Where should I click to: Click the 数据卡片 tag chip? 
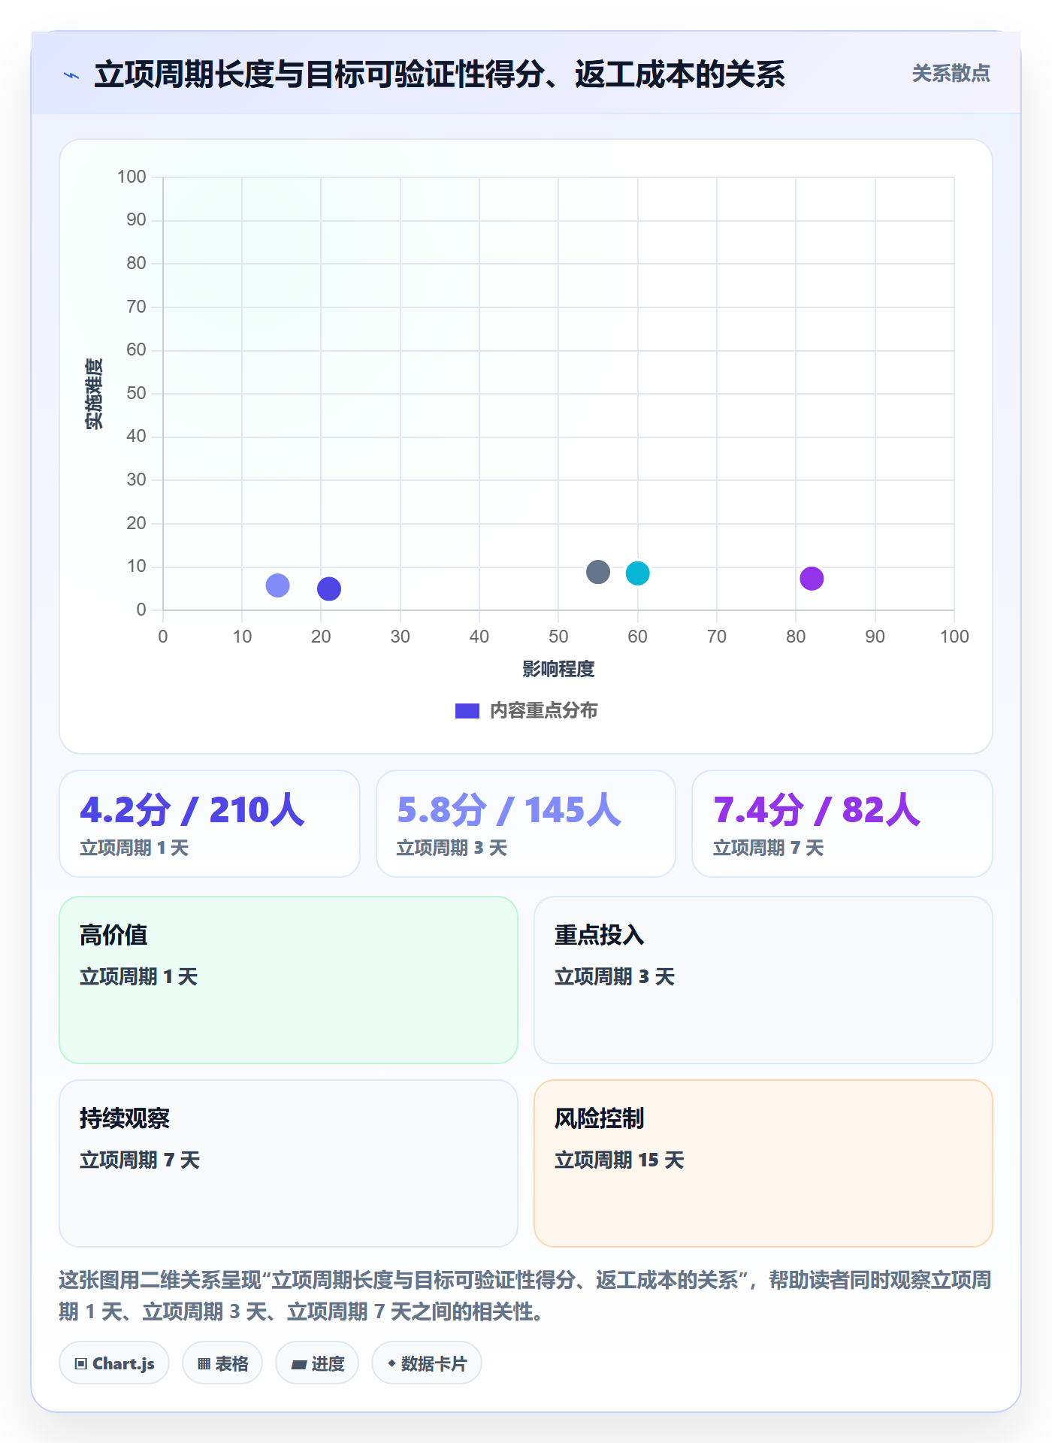[x=427, y=1363]
